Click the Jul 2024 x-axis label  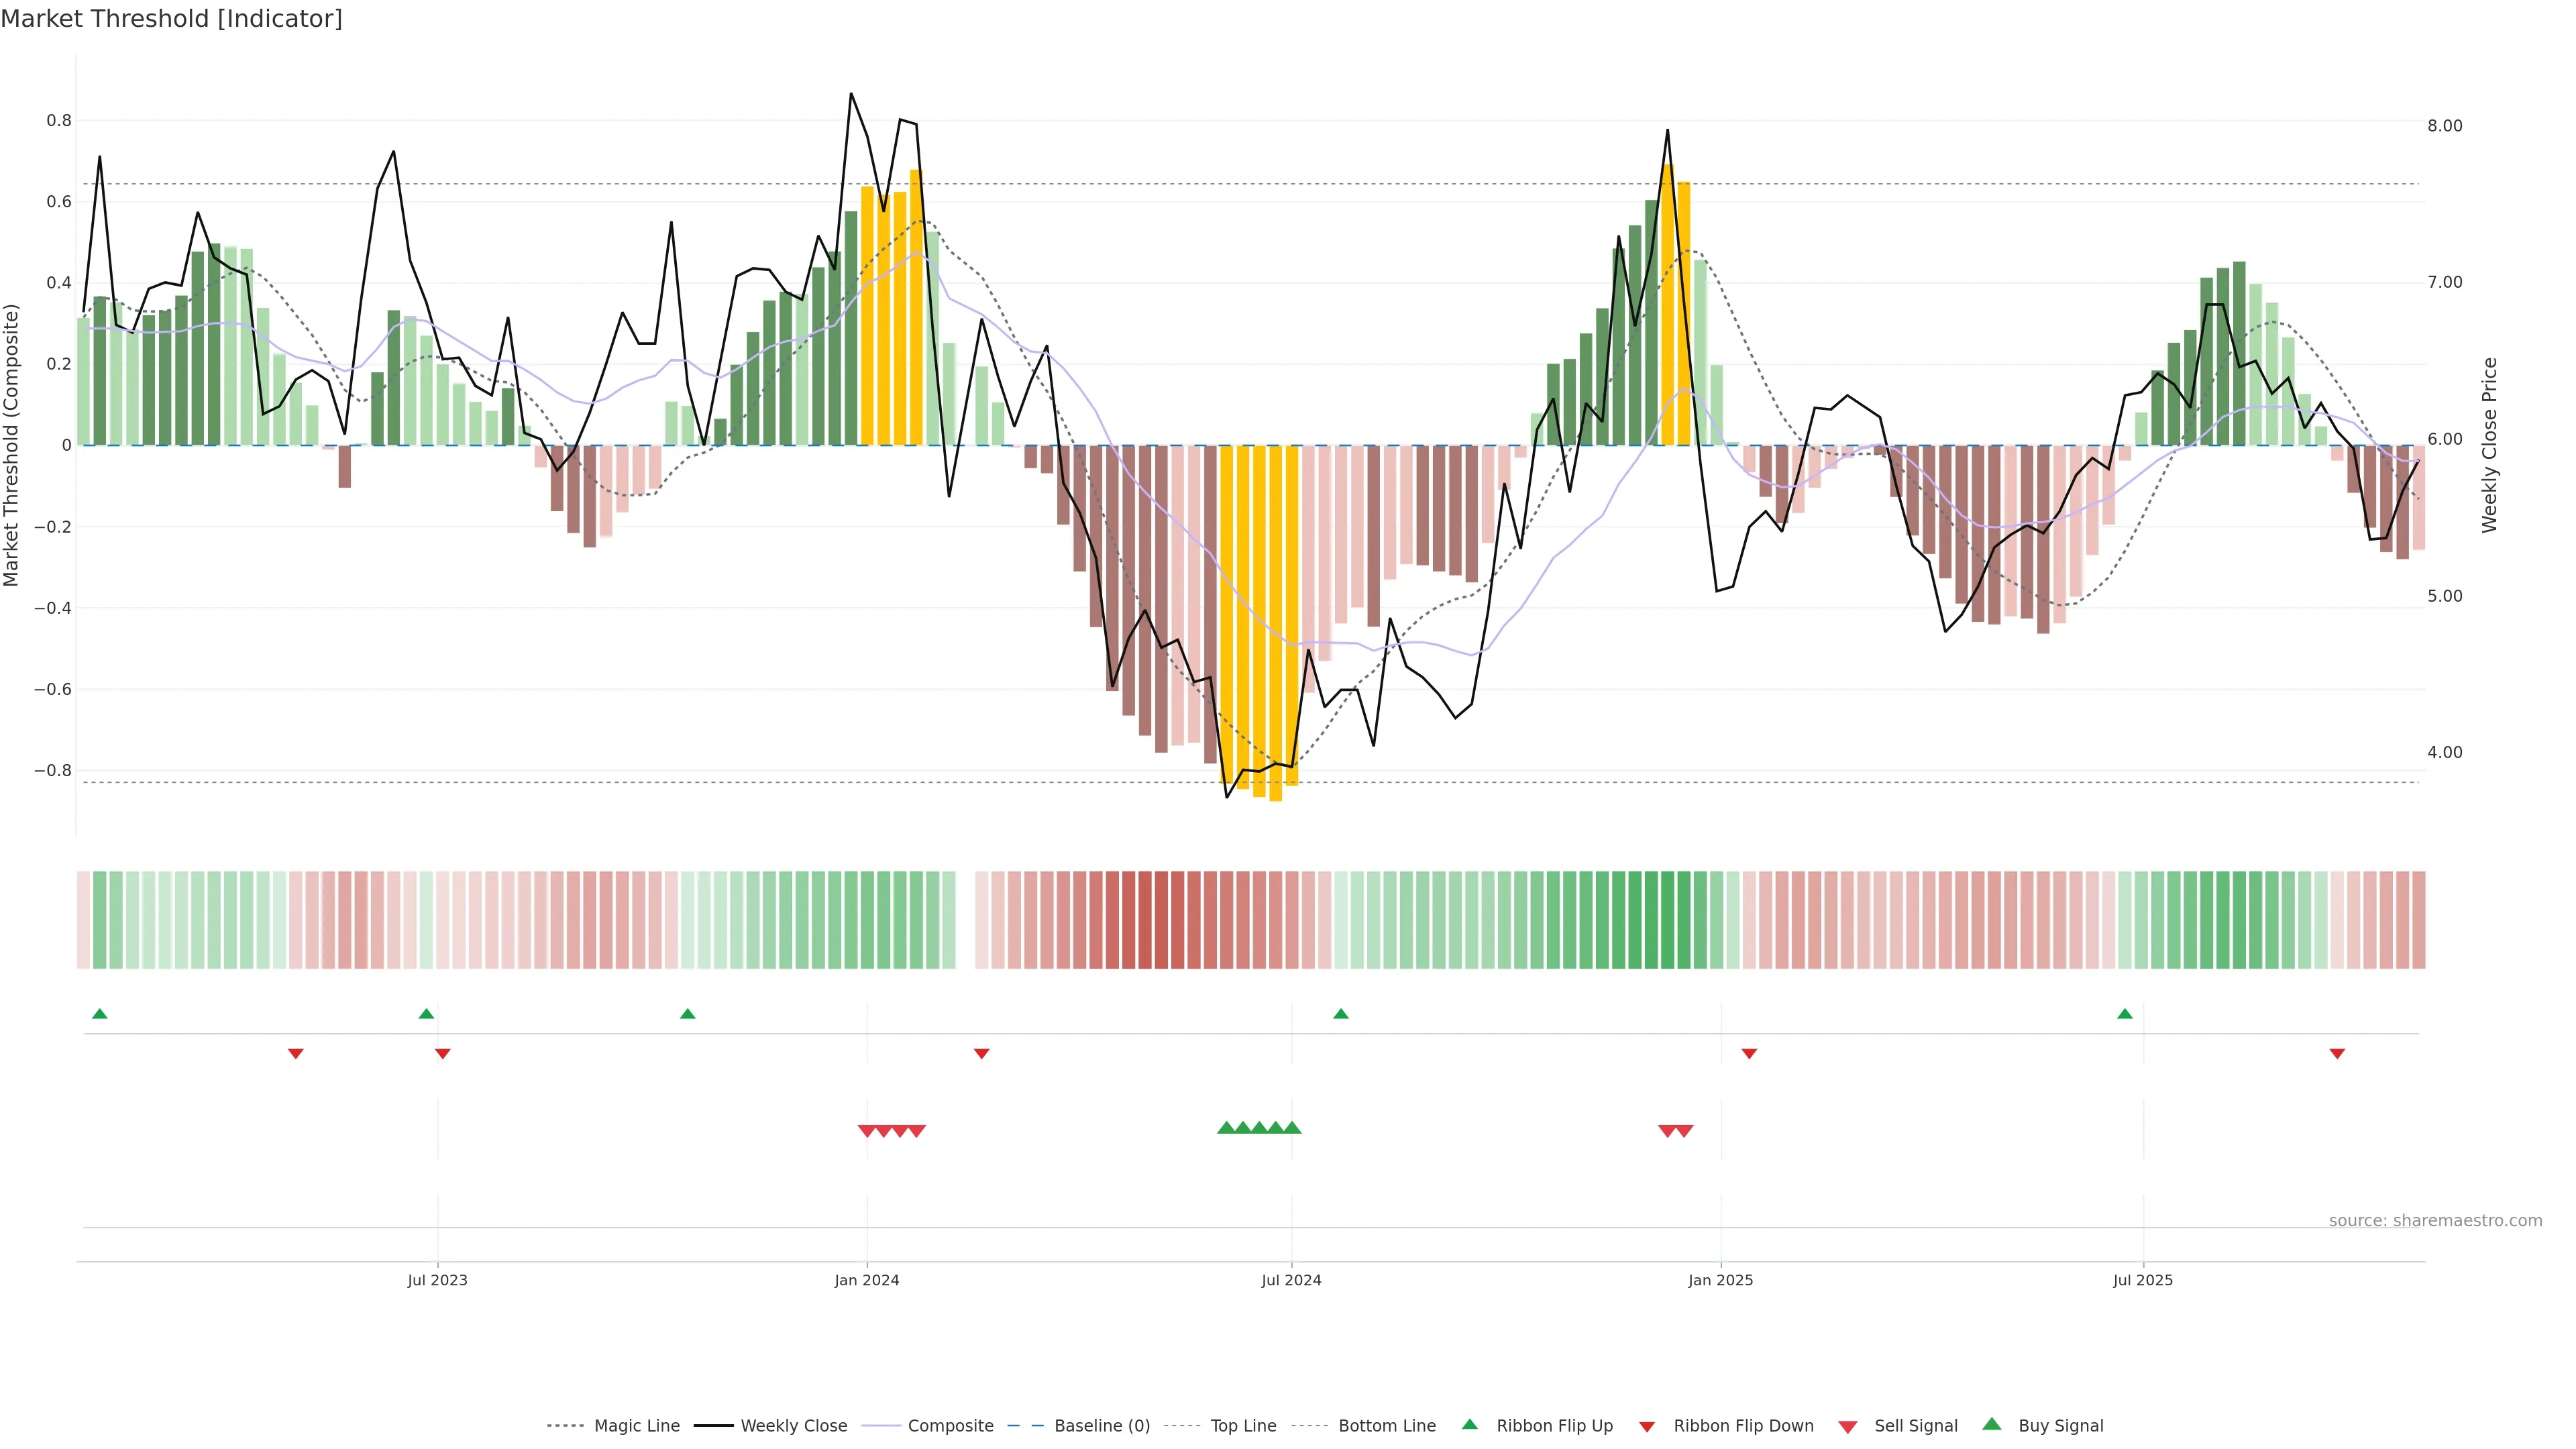(x=1291, y=1280)
